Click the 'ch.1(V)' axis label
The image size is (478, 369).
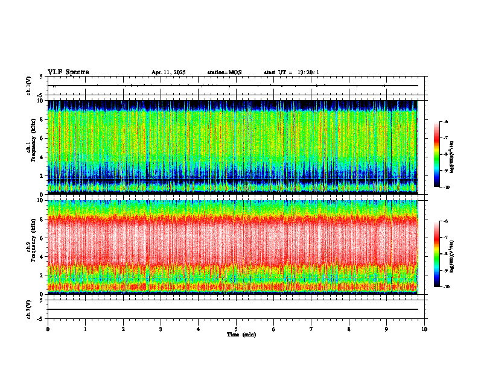[x=28, y=86]
